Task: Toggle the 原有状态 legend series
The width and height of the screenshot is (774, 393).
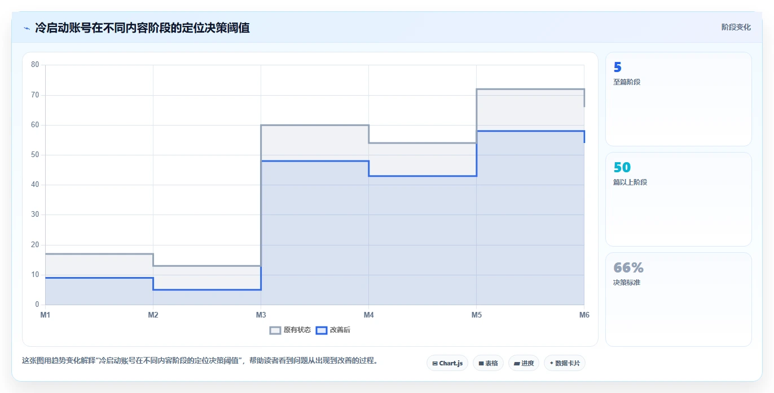Action: click(291, 330)
